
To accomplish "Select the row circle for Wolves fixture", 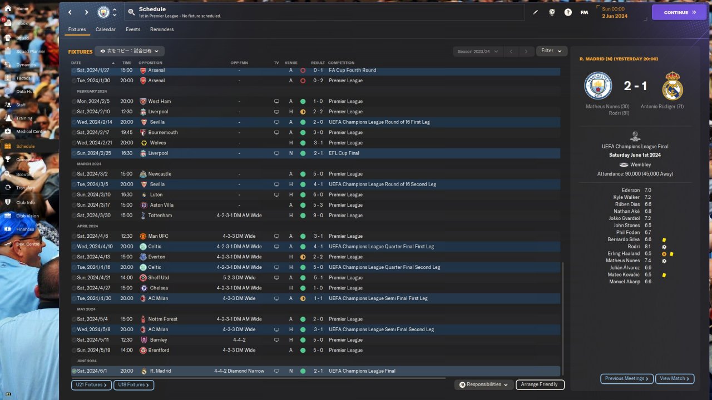I will click(74, 143).
